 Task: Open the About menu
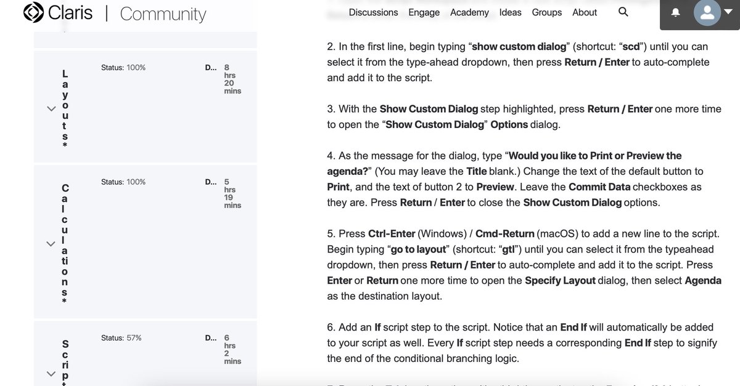pos(585,12)
